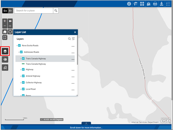Collapse the Nova Scotia Roads group
Viewport: 173px width, 130px height.
(x=17, y=46)
